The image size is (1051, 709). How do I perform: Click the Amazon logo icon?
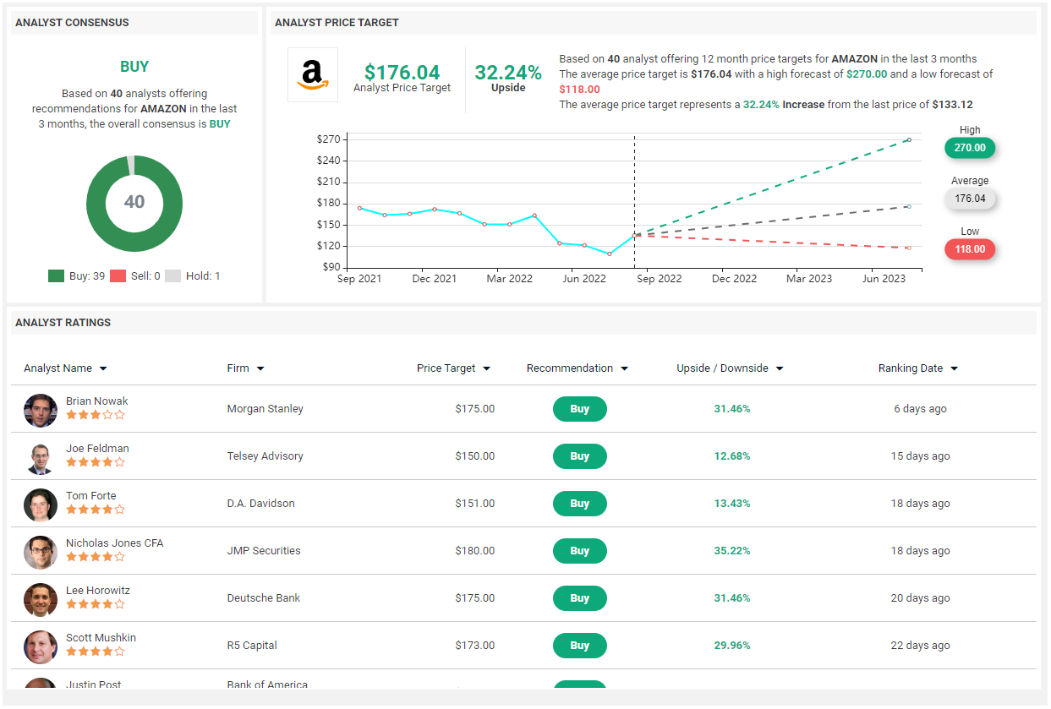tap(313, 75)
